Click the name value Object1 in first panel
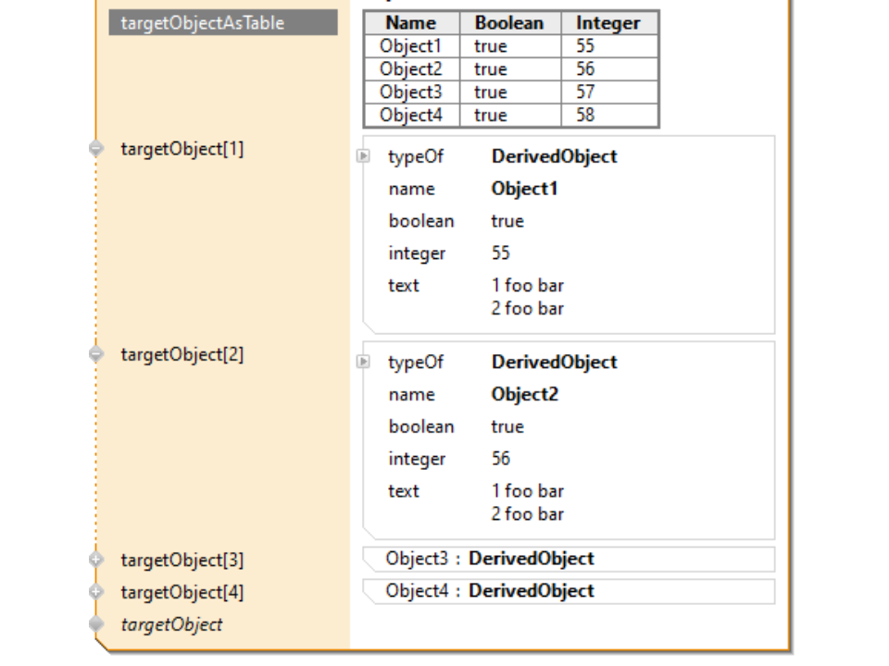 (524, 189)
